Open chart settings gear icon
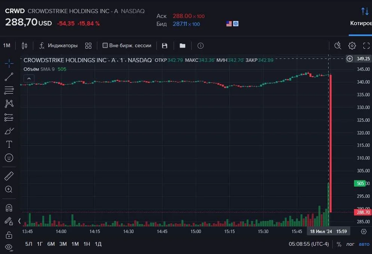This screenshot has height=254, width=372. 352,46
